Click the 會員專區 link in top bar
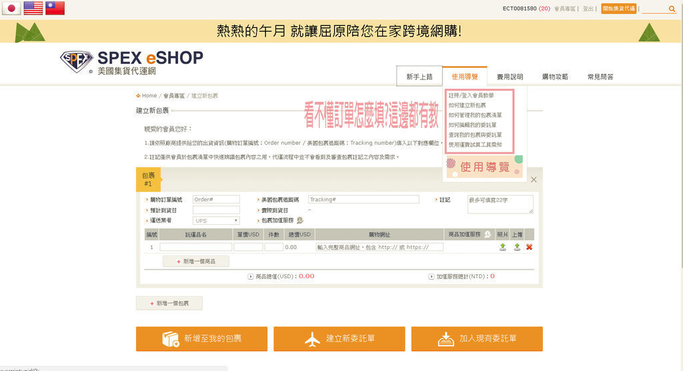The height and width of the screenshot is (371, 683). click(564, 9)
